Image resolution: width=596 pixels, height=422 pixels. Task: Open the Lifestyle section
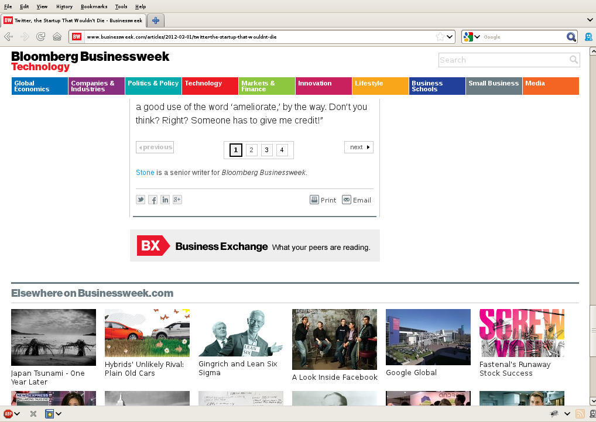click(380, 86)
